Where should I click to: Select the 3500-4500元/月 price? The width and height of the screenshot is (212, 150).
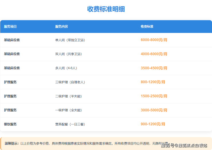pos(154,68)
